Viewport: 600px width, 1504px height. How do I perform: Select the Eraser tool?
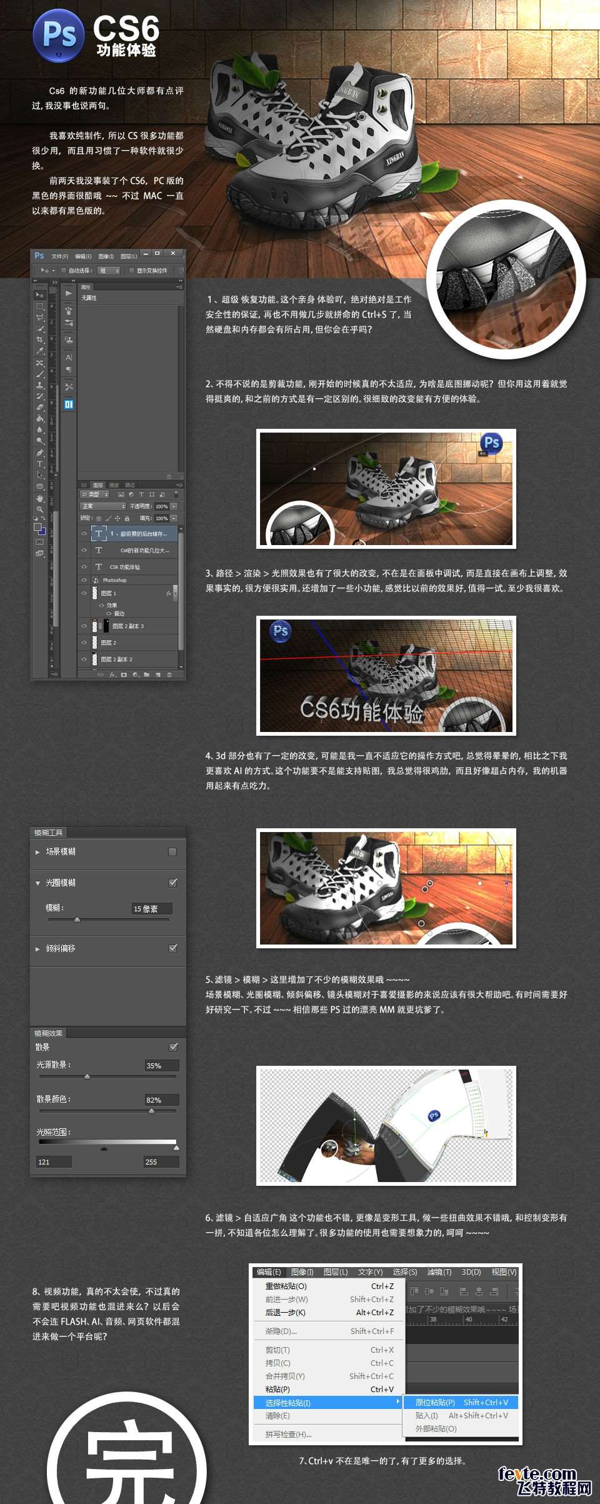pos(39,407)
